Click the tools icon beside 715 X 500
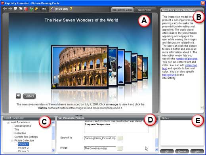206x155 pixels. [51, 9]
